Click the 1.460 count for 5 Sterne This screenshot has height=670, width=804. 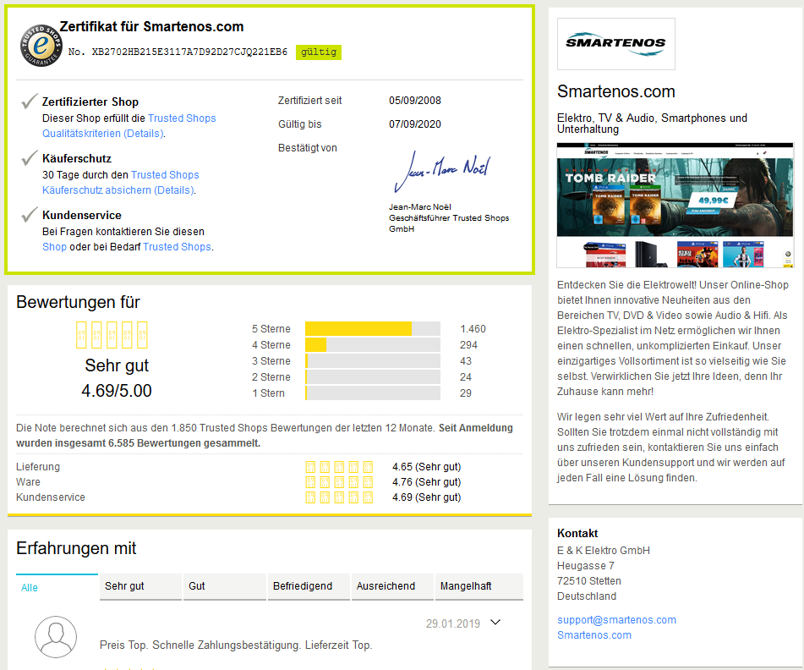pos(473,329)
